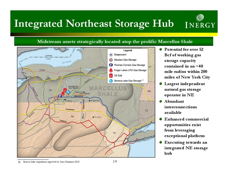228x176 pixels.
Task: Click the US Salt marker on map
Action: [65, 90]
